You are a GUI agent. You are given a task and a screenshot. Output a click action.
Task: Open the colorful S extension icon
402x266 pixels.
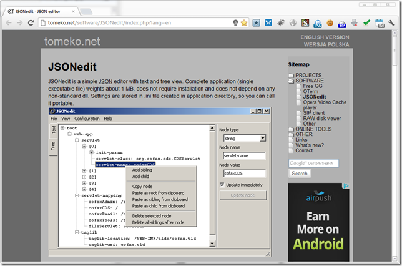pos(305,23)
